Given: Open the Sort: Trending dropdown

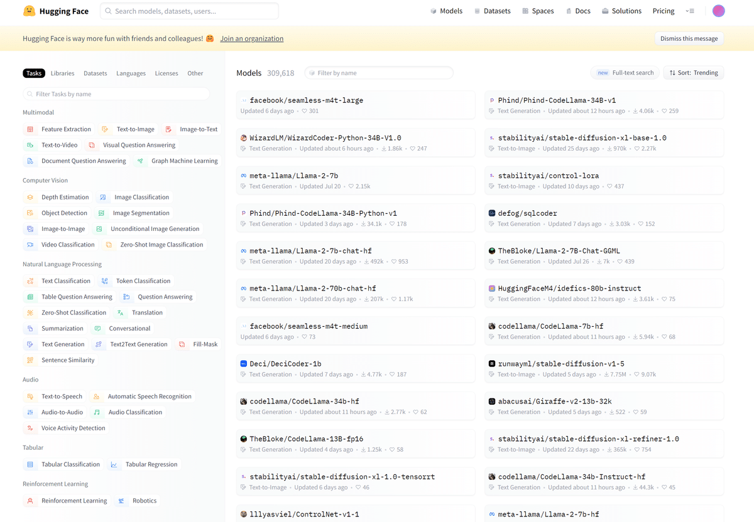Looking at the screenshot, I should 694,73.
